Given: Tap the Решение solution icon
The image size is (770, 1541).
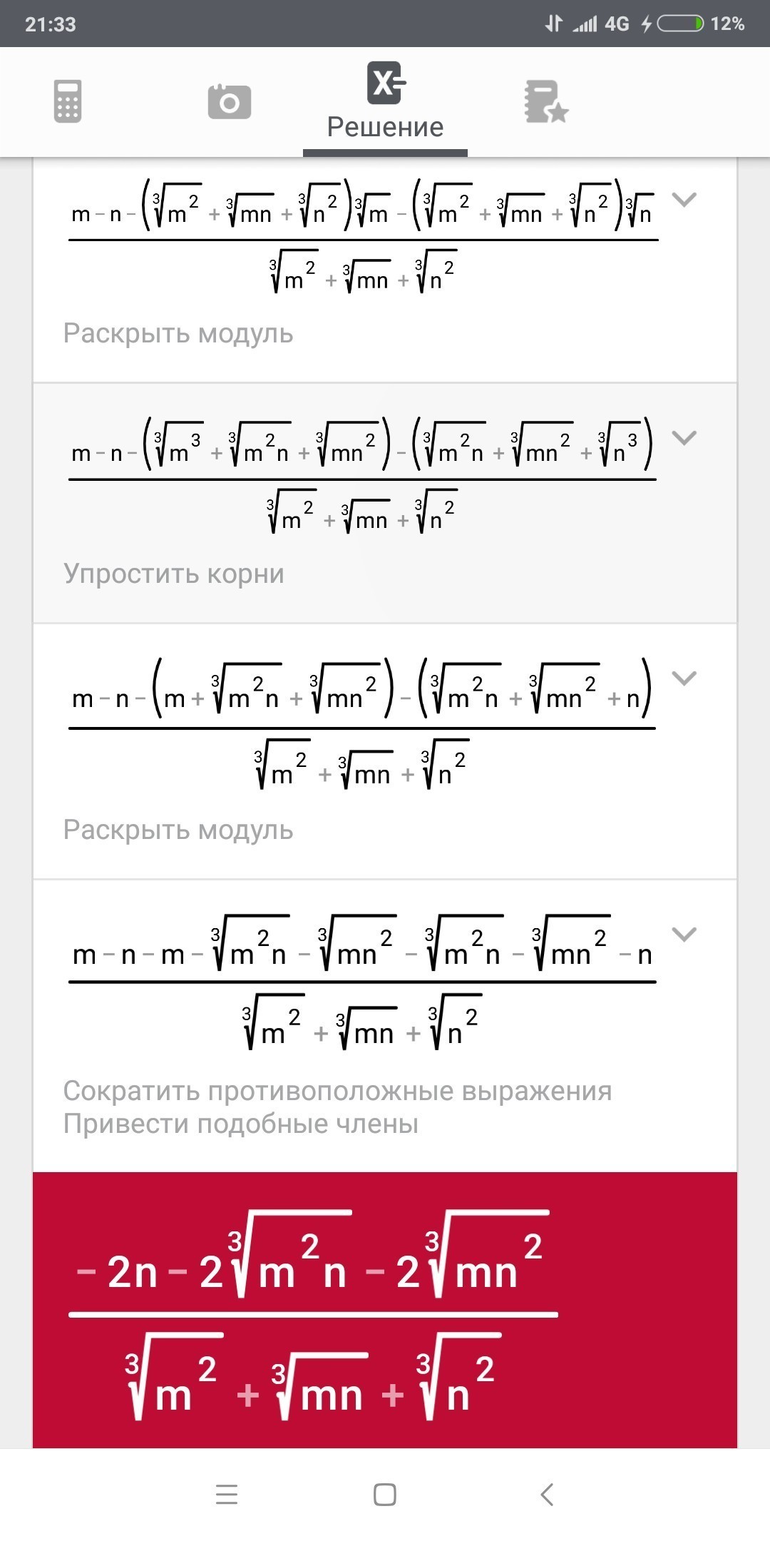Looking at the screenshot, I should (386, 83).
